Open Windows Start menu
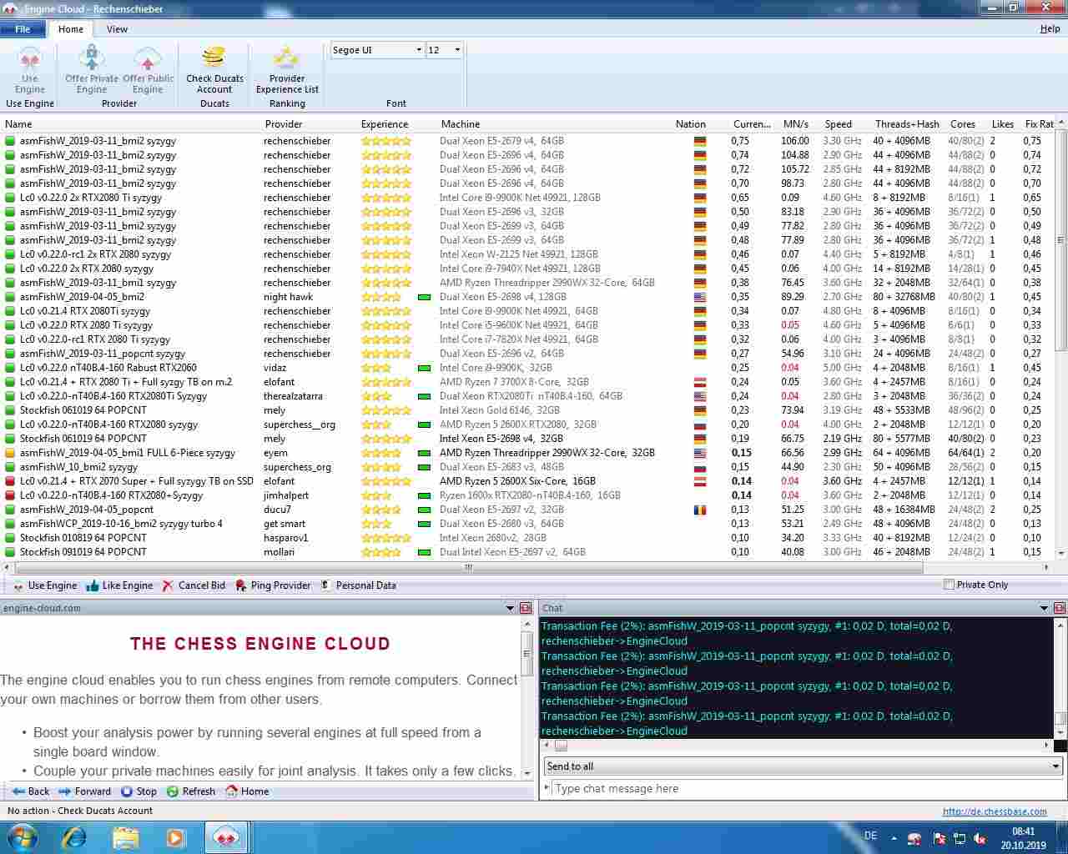The height and width of the screenshot is (854, 1068). pyautogui.click(x=23, y=837)
